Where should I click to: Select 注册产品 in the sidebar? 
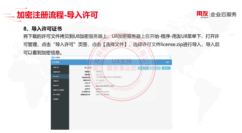pyautogui.click(x=60, y=67)
